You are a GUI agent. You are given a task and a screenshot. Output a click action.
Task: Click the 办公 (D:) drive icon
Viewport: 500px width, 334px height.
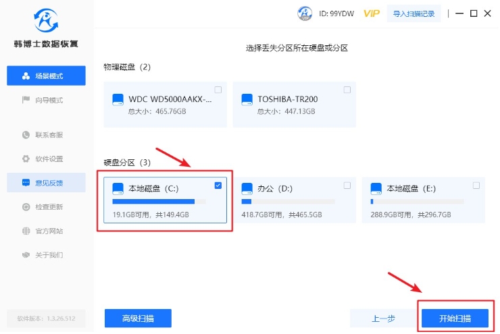pos(247,188)
